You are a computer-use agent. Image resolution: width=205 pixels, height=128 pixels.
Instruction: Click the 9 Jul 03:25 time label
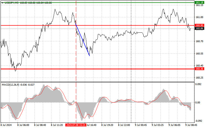(157, 125)
